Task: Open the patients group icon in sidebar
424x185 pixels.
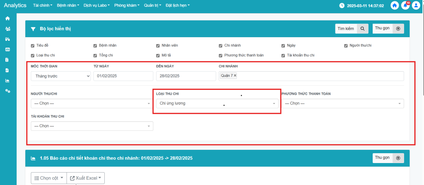Action: point(7,29)
